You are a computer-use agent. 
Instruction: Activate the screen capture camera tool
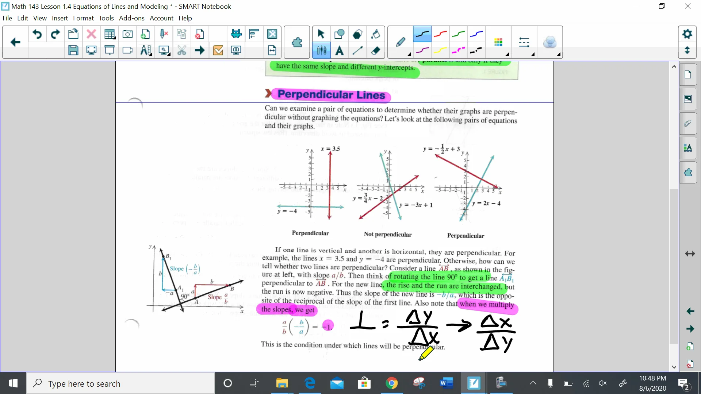click(127, 34)
